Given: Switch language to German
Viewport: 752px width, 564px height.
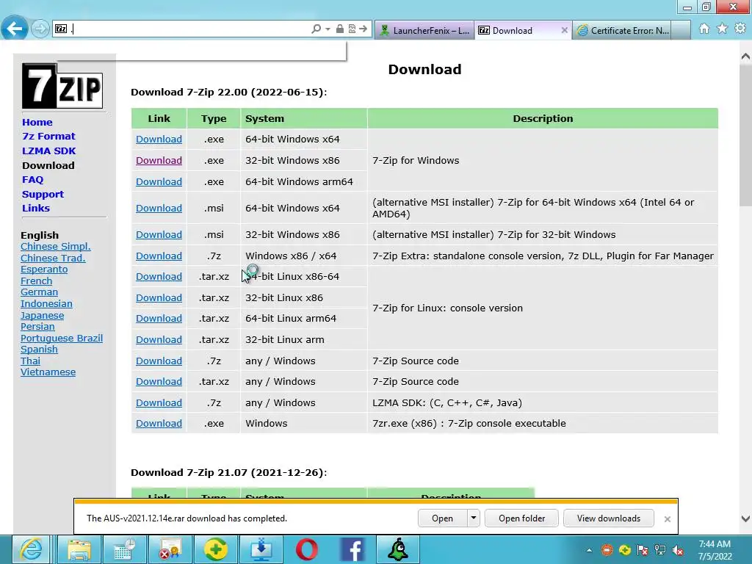Looking at the screenshot, I should (x=40, y=292).
